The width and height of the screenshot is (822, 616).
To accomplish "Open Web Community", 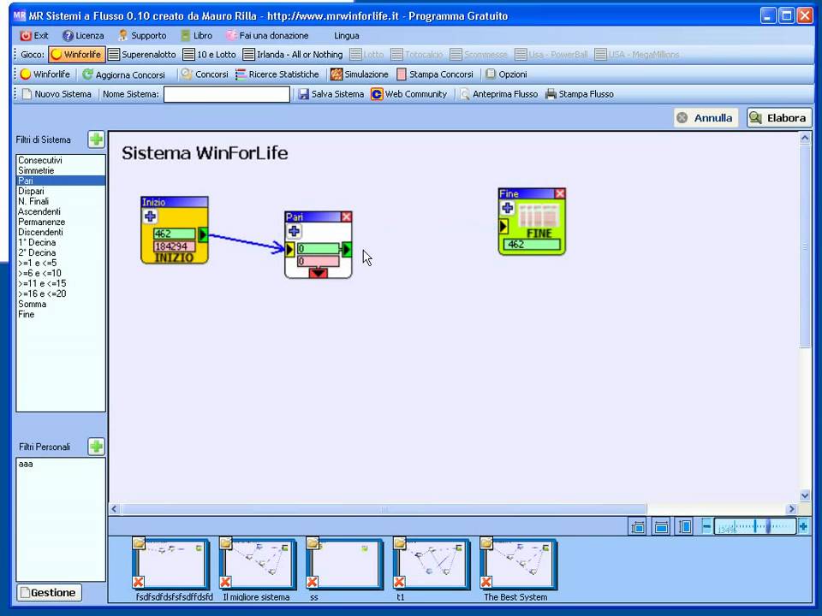I will [x=409, y=94].
